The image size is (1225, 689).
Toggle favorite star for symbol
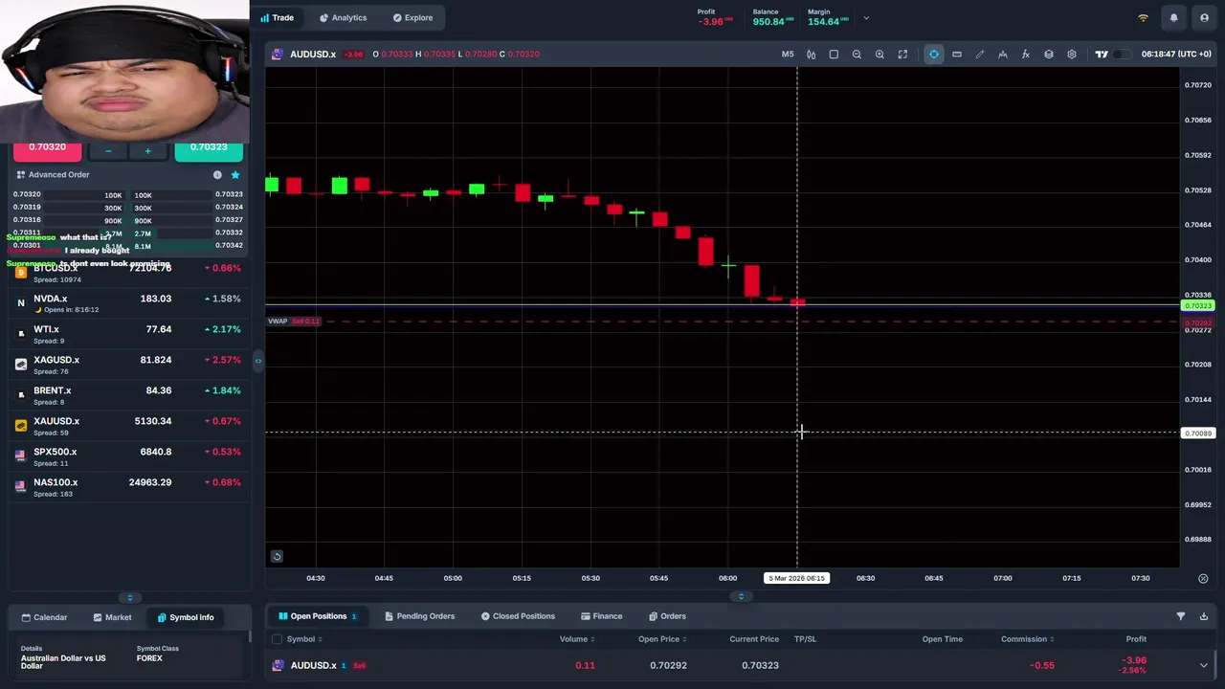(235, 175)
